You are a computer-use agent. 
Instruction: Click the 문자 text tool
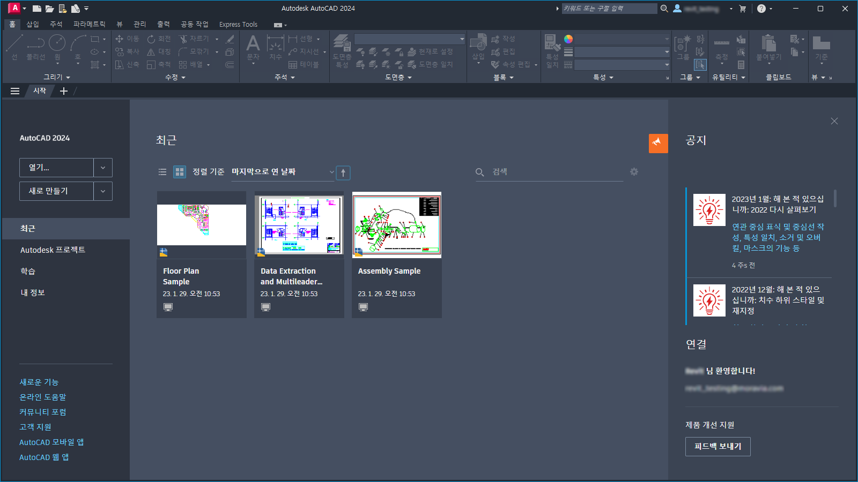pyautogui.click(x=253, y=47)
